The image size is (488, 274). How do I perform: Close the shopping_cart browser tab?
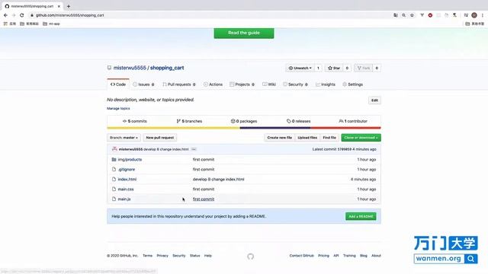tap(59, 6)
